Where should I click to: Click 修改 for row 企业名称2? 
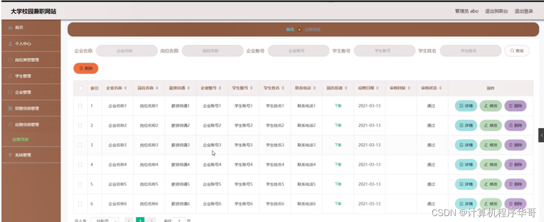490,125
